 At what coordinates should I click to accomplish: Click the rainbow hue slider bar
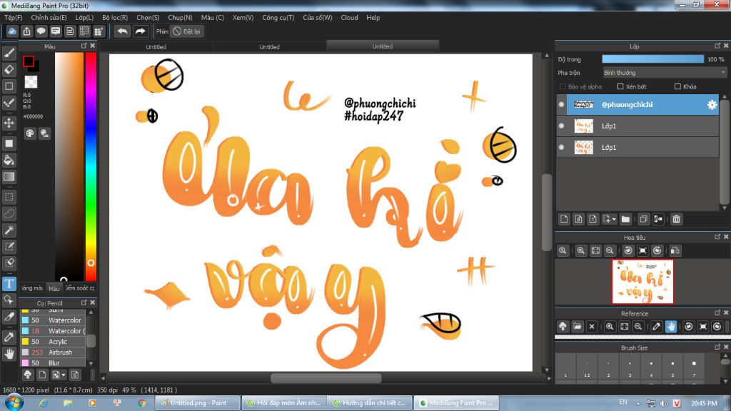pos(91,166)
